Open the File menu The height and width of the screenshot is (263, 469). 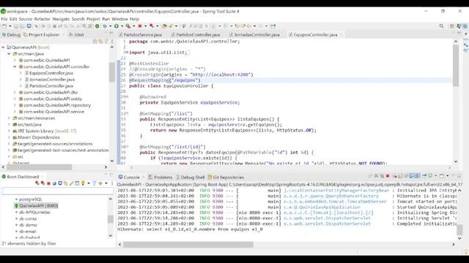click(4, 19)
